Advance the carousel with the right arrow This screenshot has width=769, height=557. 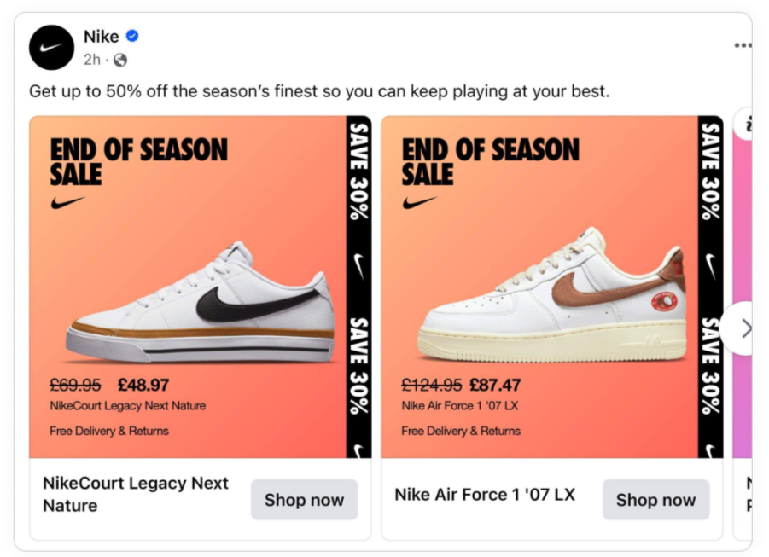(746, 328)
